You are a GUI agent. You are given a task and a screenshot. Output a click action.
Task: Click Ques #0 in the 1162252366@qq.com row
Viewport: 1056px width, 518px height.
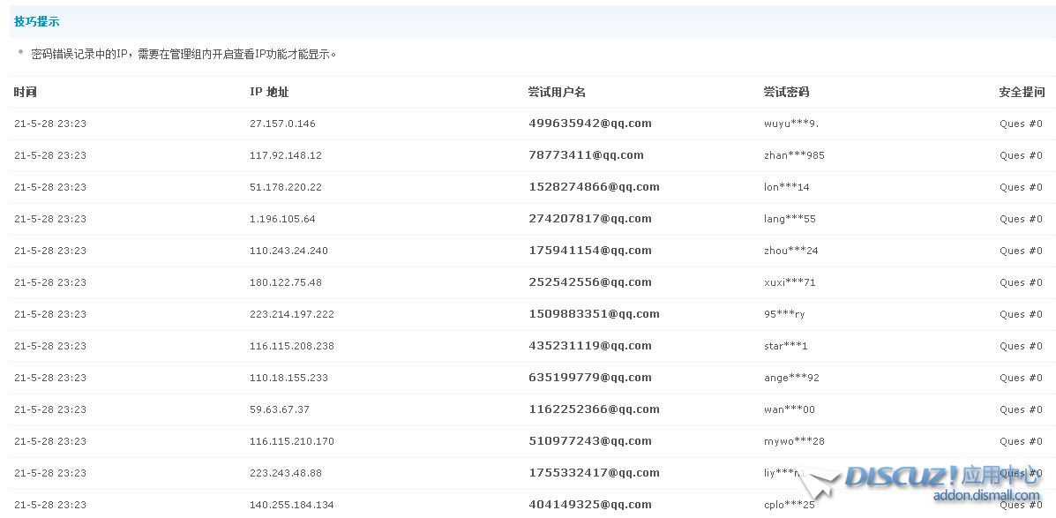(x=1020, y=409)
